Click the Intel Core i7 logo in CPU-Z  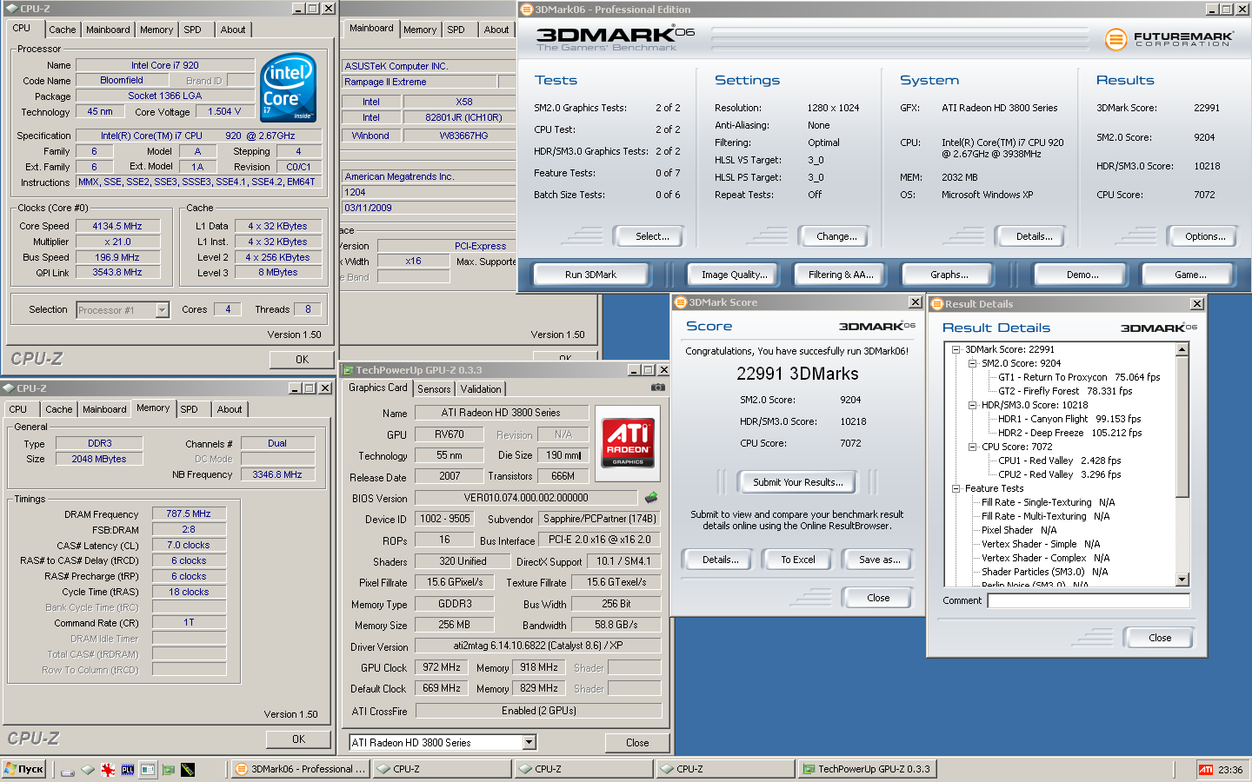click(289, 88)
